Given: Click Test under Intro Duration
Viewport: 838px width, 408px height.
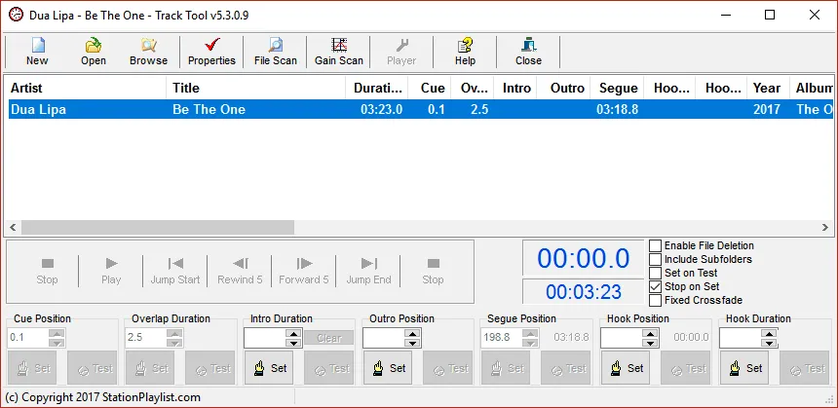Looking at the screenshot, I should coord(328,368).
